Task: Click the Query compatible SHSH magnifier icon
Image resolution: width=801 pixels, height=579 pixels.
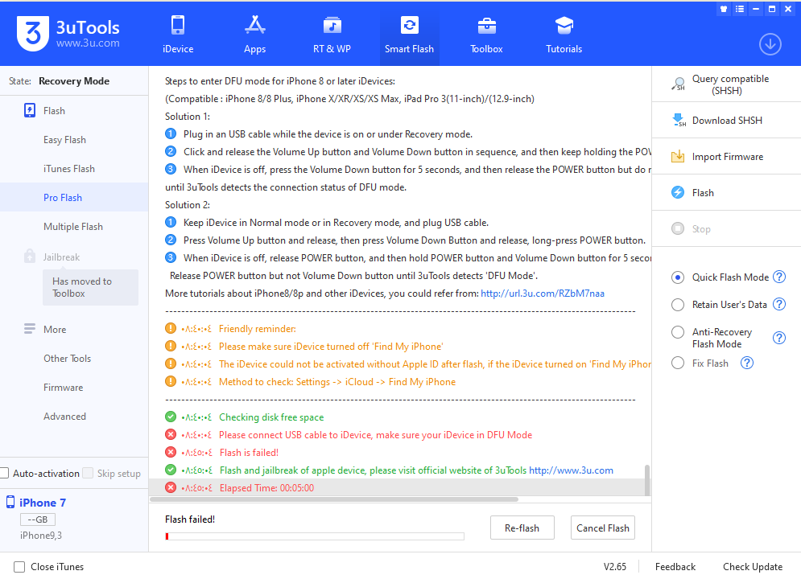Action: click(678, 84)
